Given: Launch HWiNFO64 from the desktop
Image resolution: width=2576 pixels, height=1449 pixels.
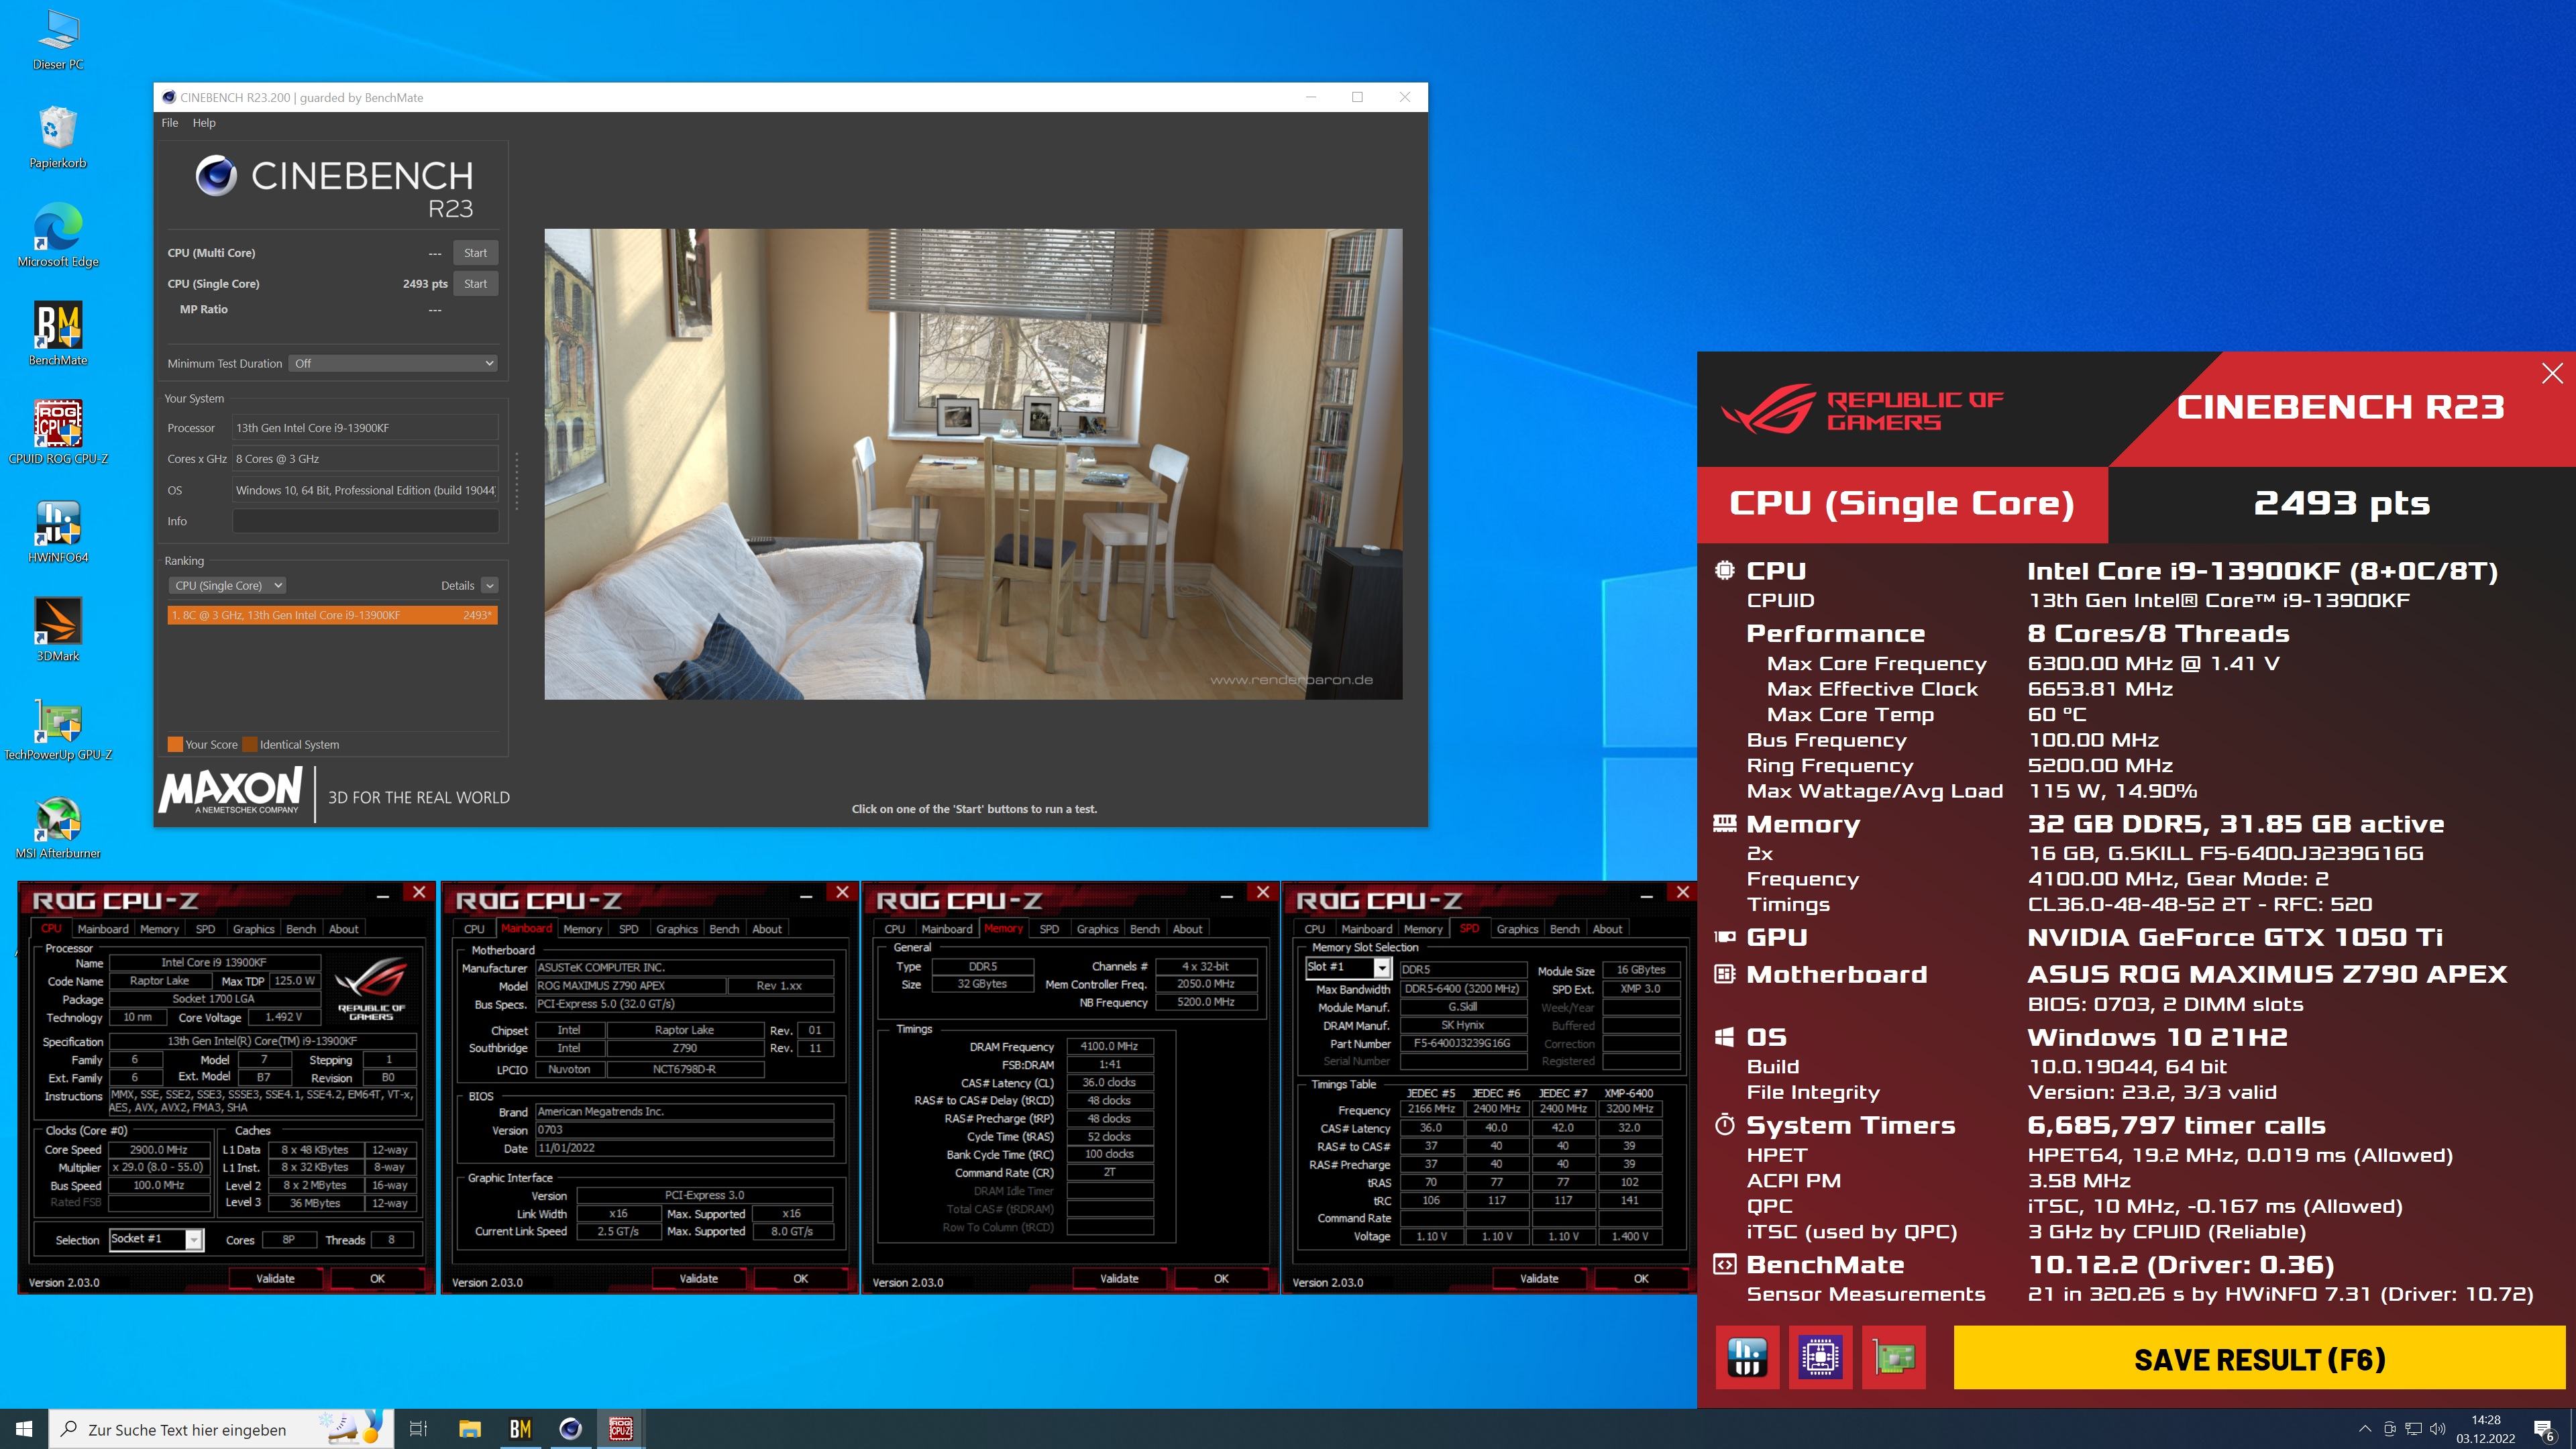Looking at the screenshot, I should click(58, 532).
